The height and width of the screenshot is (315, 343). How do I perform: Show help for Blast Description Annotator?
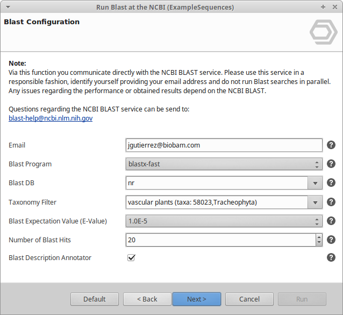[331, 257]
